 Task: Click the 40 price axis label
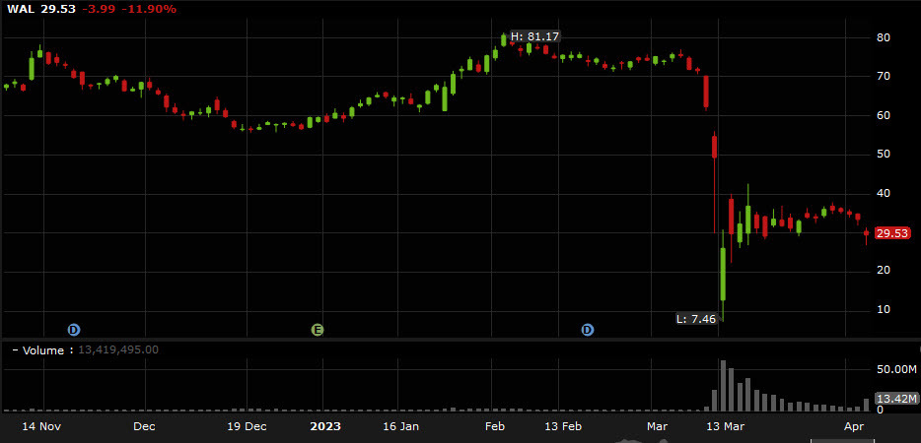[x=884, y=194]
